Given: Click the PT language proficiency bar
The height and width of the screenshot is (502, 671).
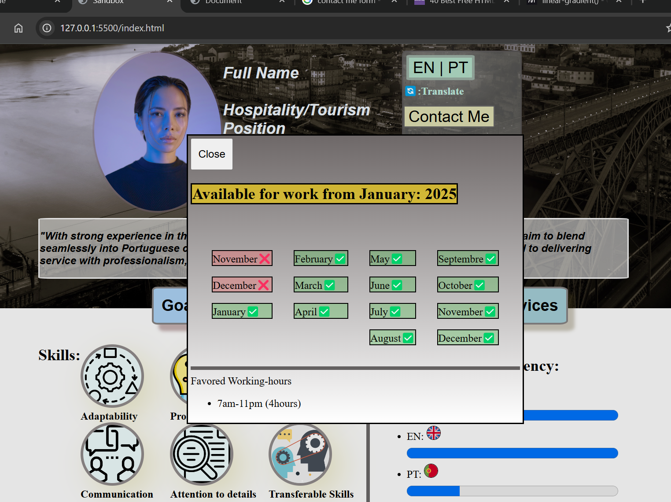Looking at the screenshot, I should pyautogui.click(x=512, y=491).
